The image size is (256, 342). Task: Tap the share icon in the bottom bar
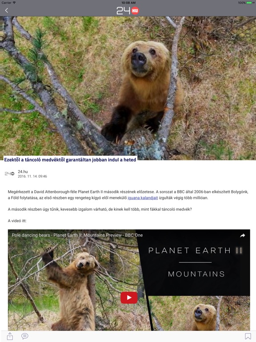tap(10, 336)
